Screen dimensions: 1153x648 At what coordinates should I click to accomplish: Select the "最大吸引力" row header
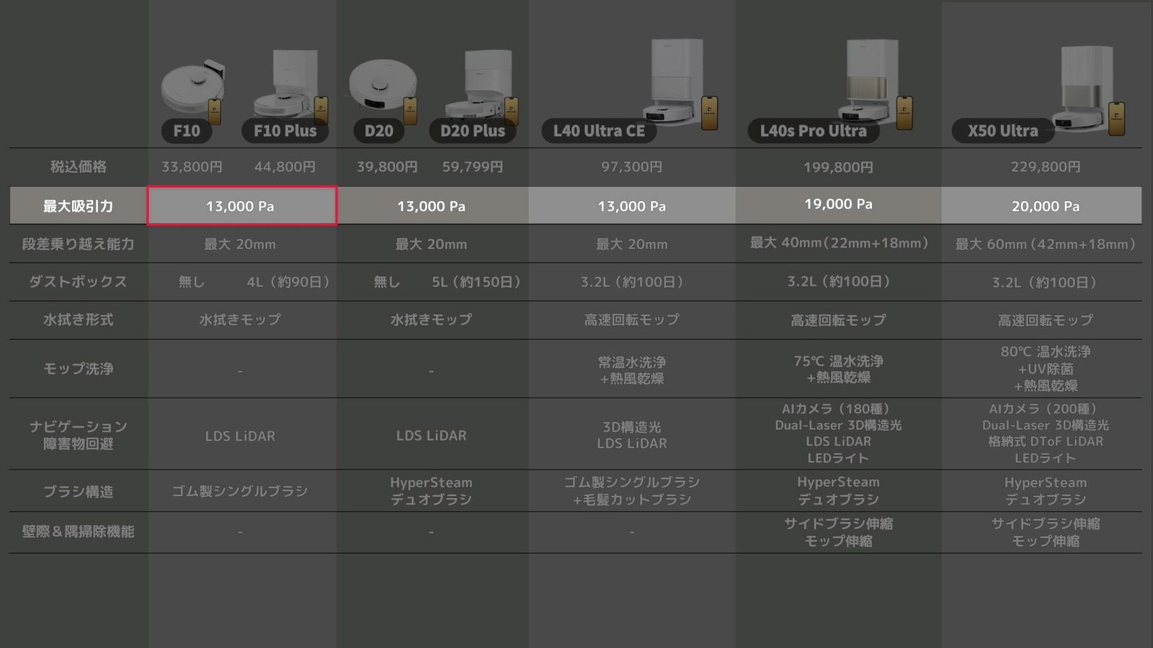click(79, 206)
